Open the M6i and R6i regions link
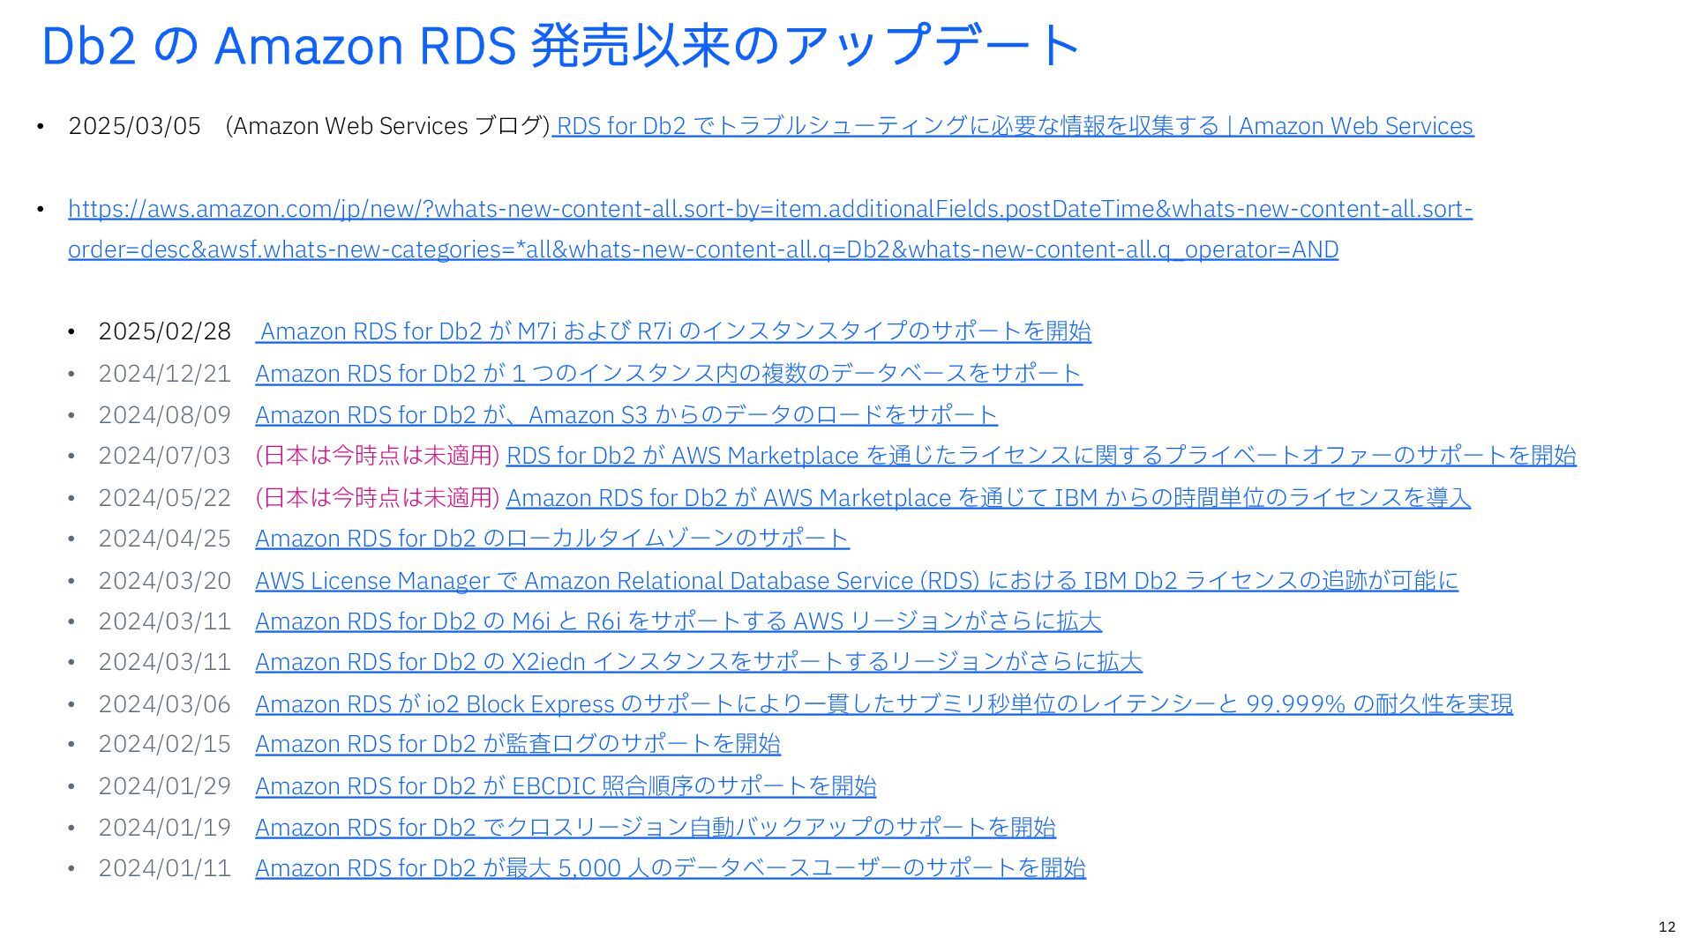This screenshot has height=952, width=1694. [678, 621]
